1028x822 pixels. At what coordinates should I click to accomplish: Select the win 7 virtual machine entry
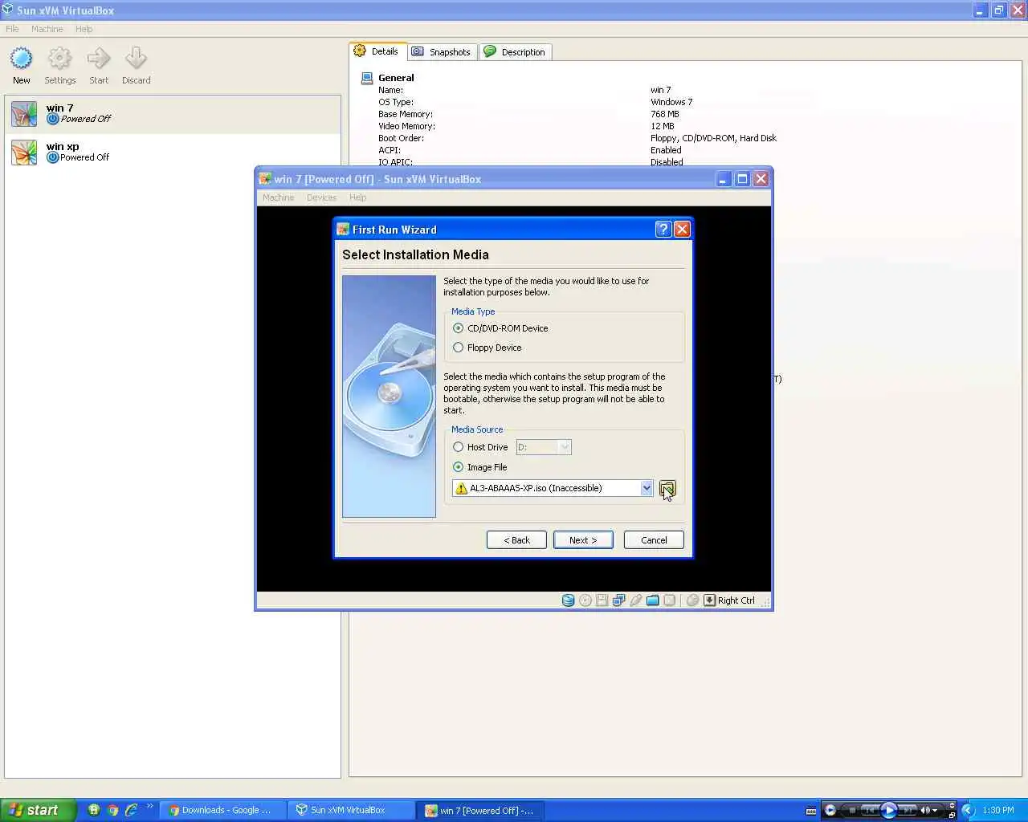coord(173,114)
